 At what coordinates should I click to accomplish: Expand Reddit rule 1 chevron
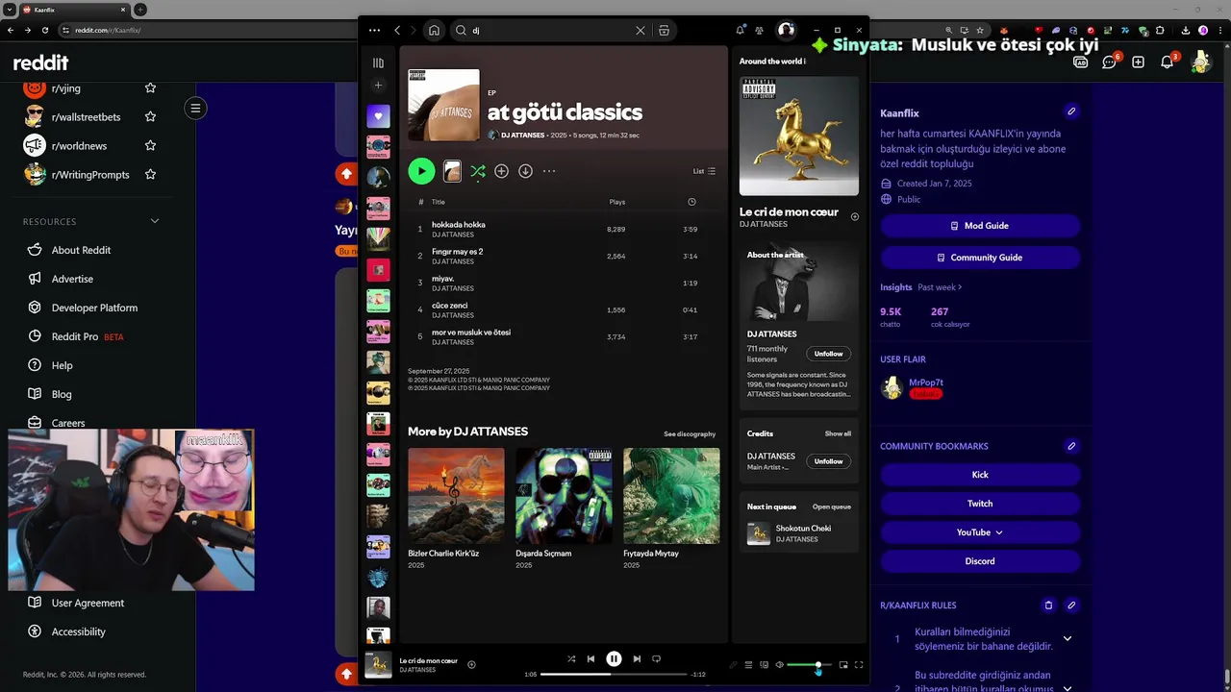(x=1067, y=638)
